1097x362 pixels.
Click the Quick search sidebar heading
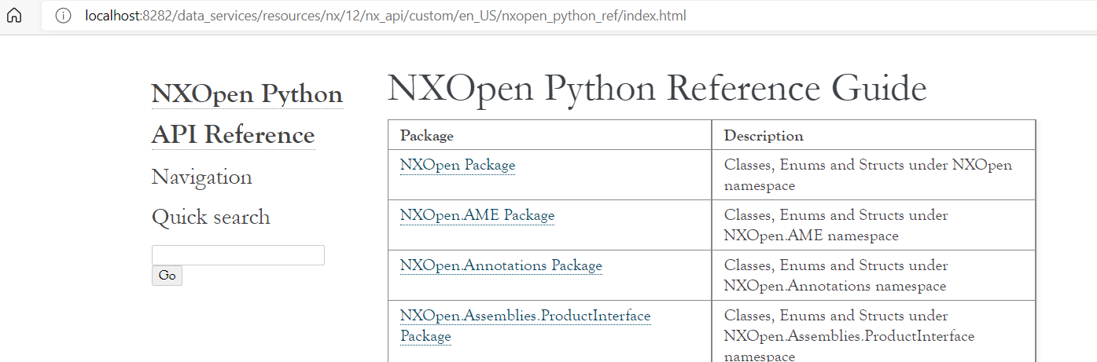[x=211, y=218]
